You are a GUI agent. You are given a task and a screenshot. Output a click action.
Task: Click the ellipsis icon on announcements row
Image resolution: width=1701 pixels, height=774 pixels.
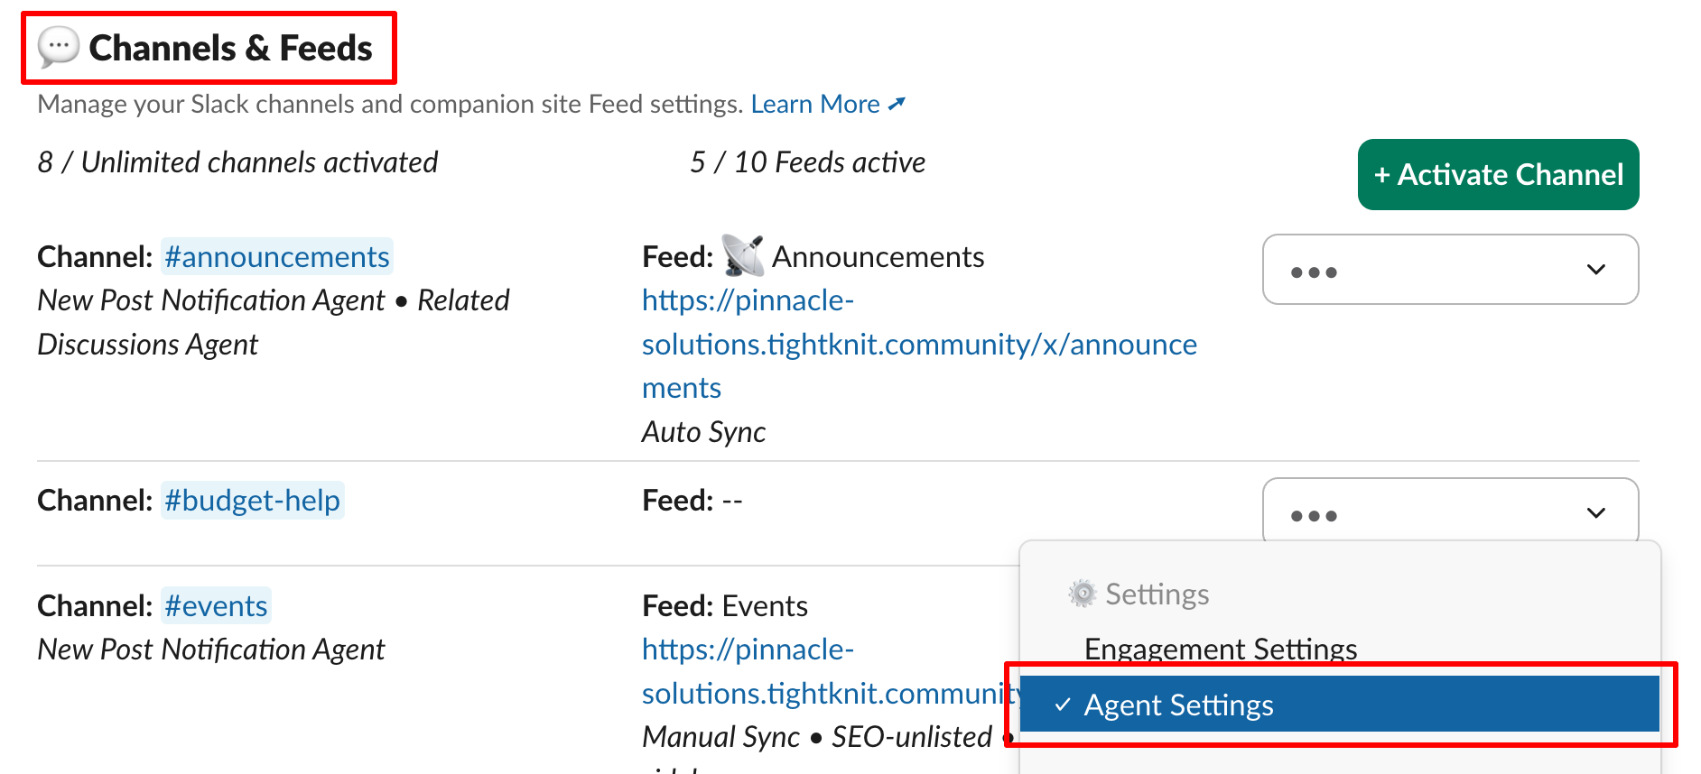pos(1315,270)
